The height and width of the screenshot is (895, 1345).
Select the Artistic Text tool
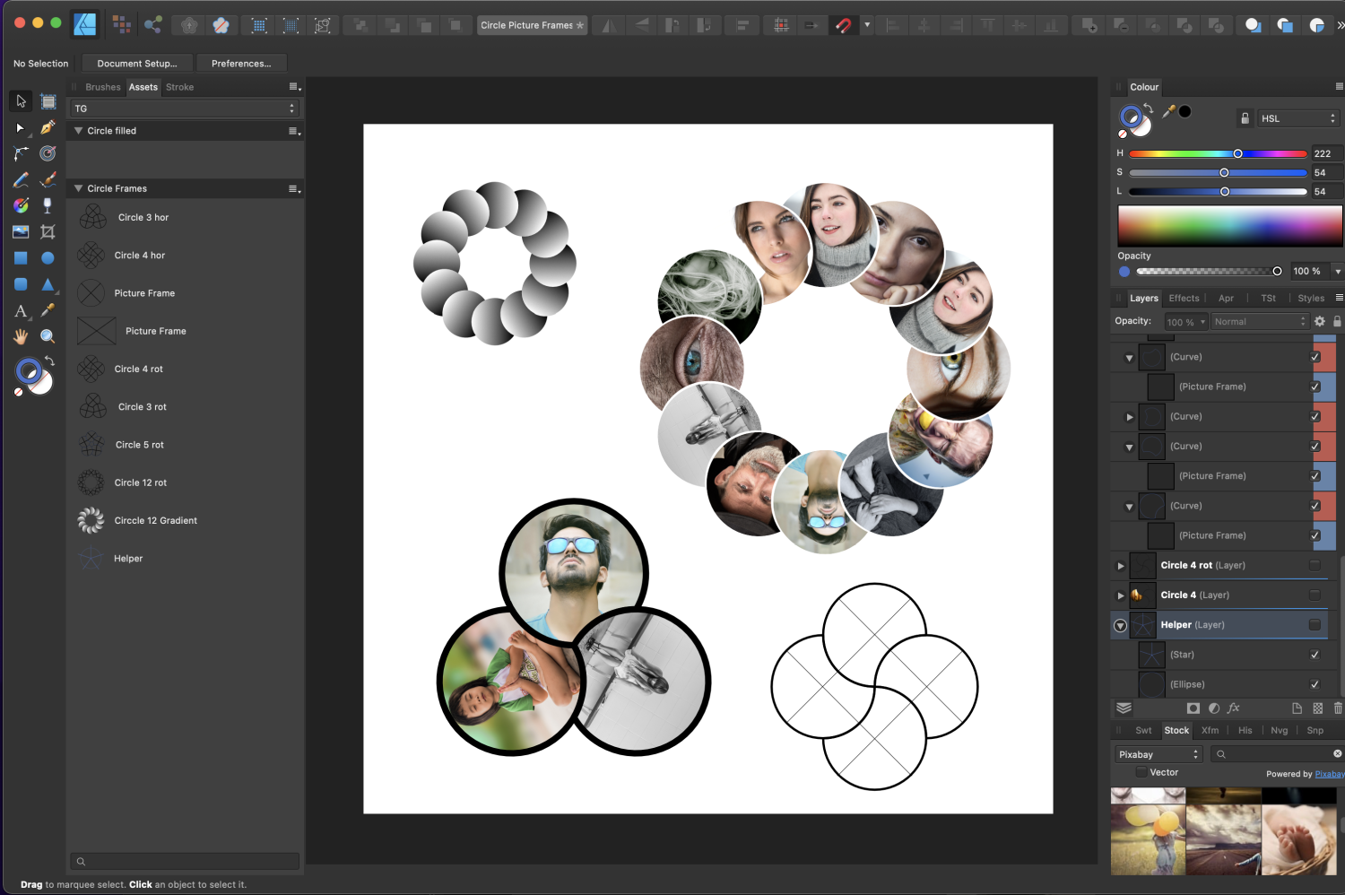click(x=20, y=311)
